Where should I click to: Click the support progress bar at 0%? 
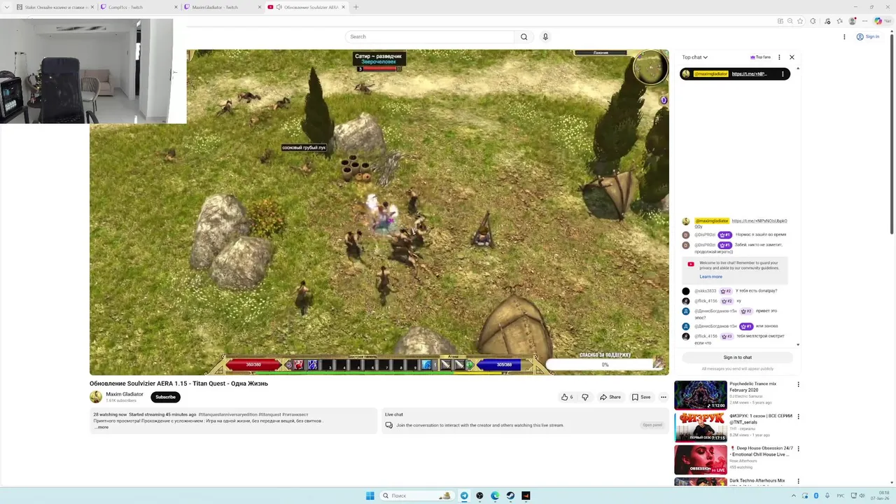605,364
